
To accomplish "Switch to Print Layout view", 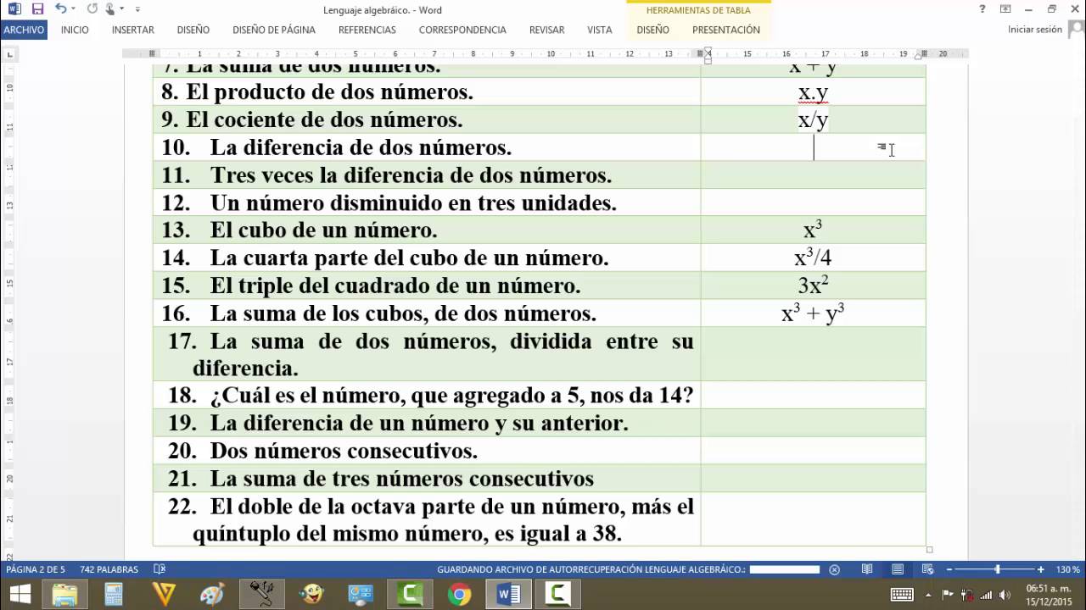I will (898, 569).
